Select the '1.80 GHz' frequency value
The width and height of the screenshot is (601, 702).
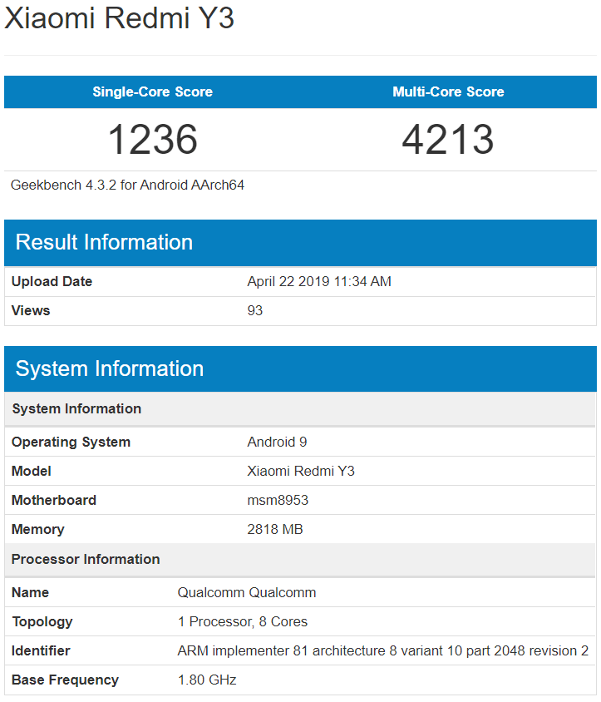click(x=207, y=680)
